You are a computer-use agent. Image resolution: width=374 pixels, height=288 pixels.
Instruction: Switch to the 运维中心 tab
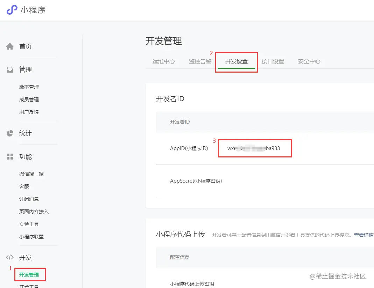pyautogui.click(x=164, y=61)
